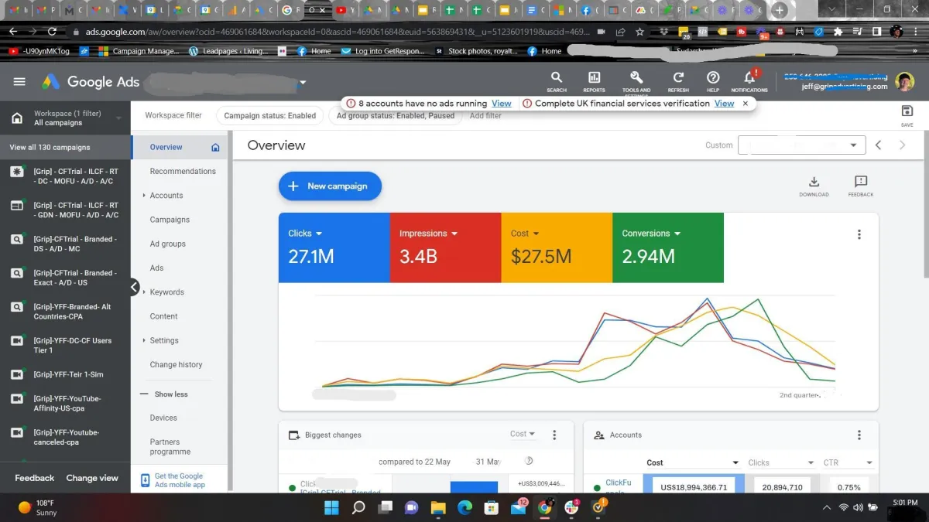Open the Reports icon
929x522 pixels.
click(594, 77)
